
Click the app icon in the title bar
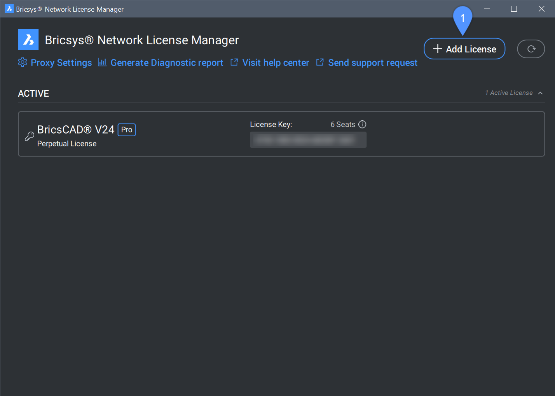(x=9, y=9)
